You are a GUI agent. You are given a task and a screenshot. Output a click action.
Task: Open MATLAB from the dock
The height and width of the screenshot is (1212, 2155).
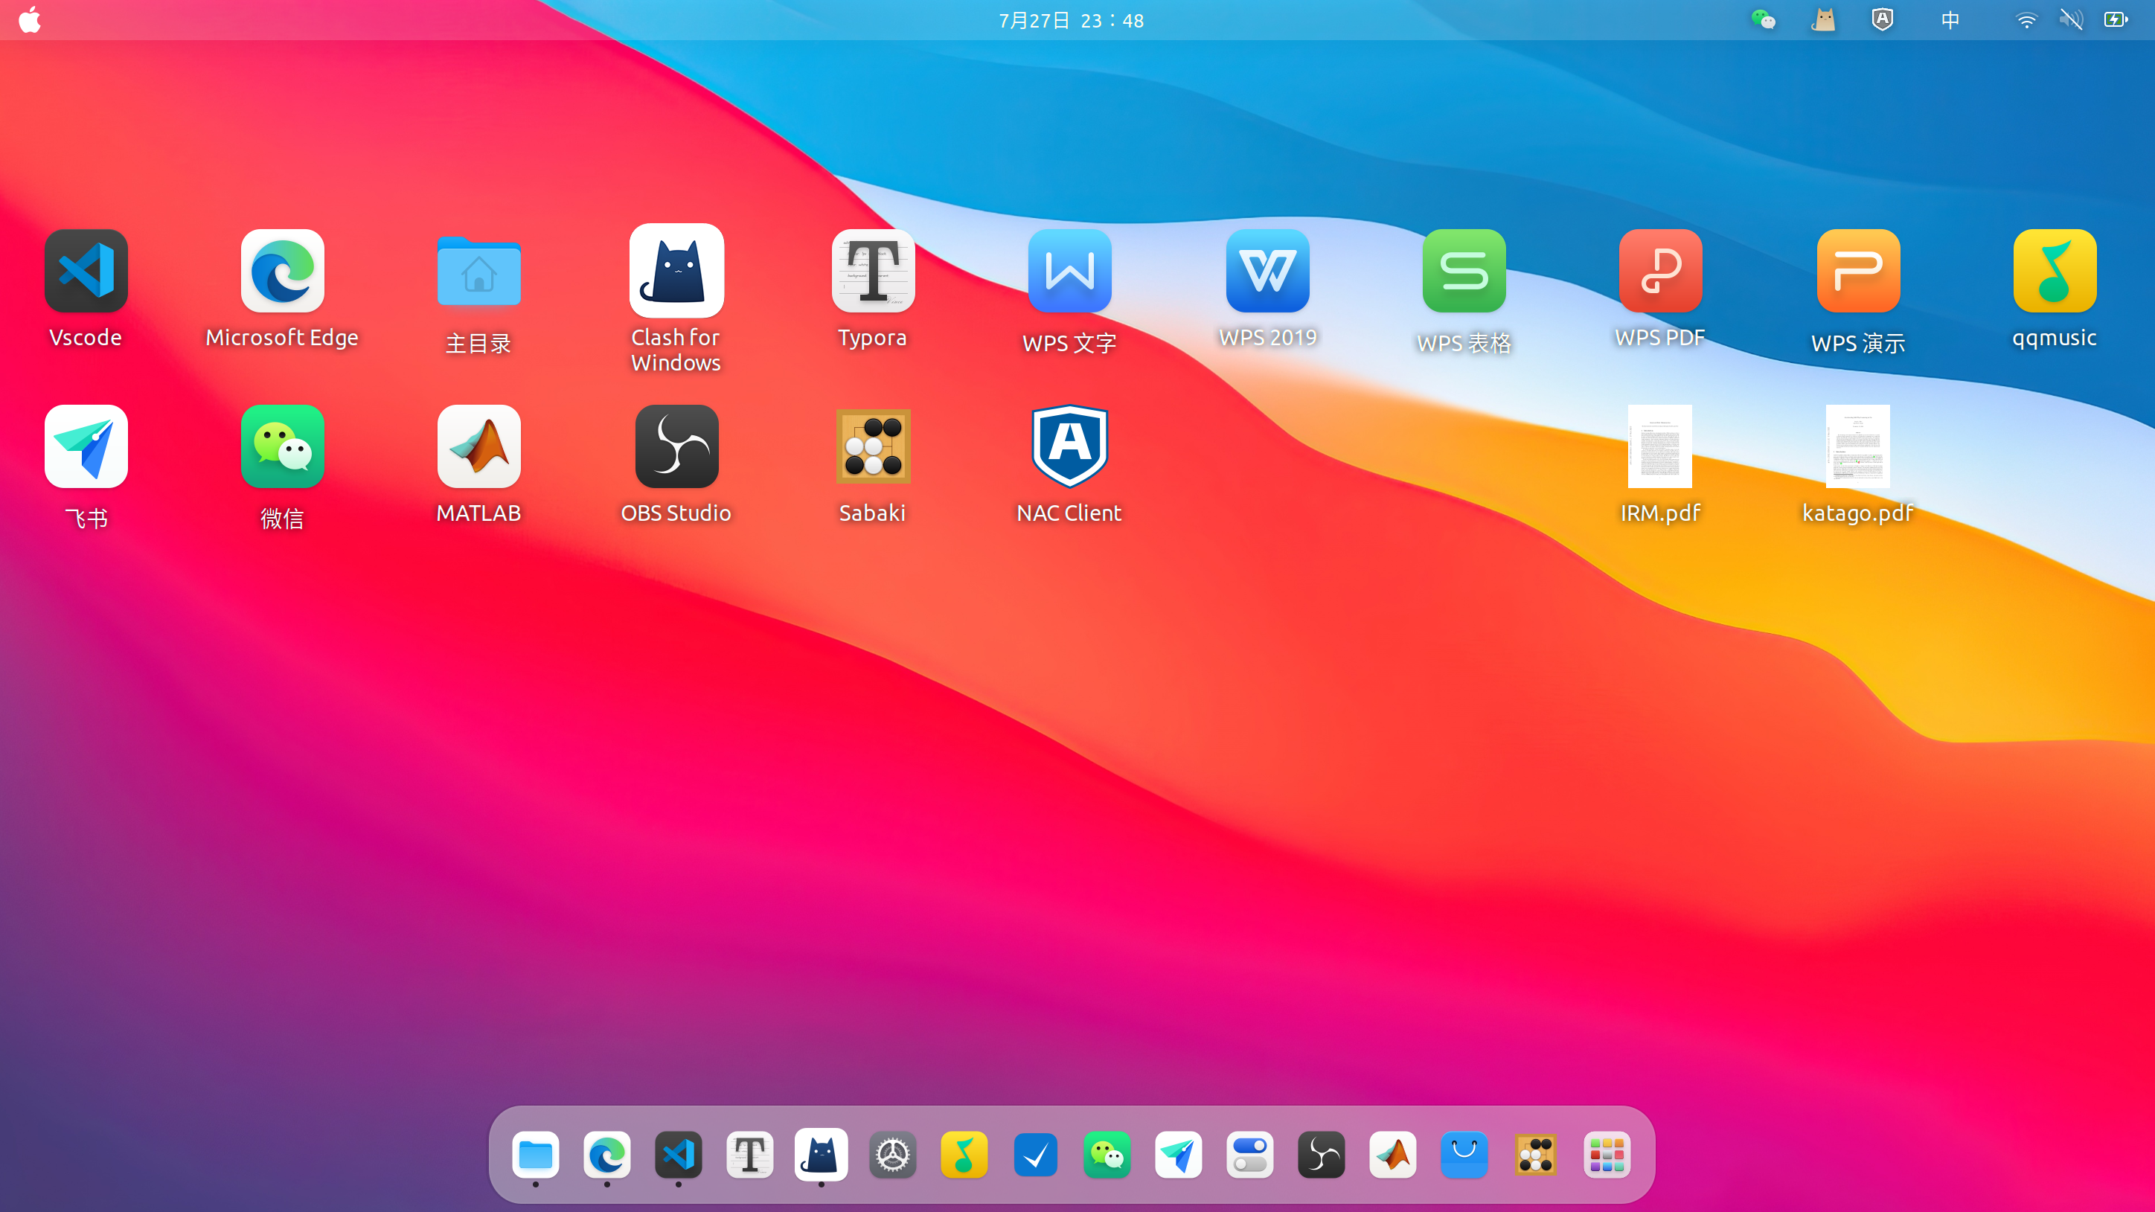pyautogui.click(x=1393, y=1155)
